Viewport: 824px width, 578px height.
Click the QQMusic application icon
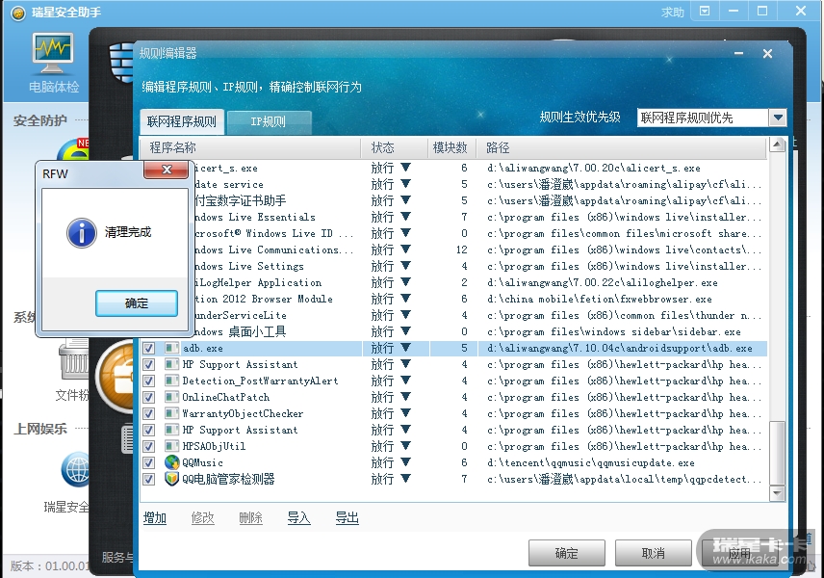pyautogui.click(x=172, y=462)
